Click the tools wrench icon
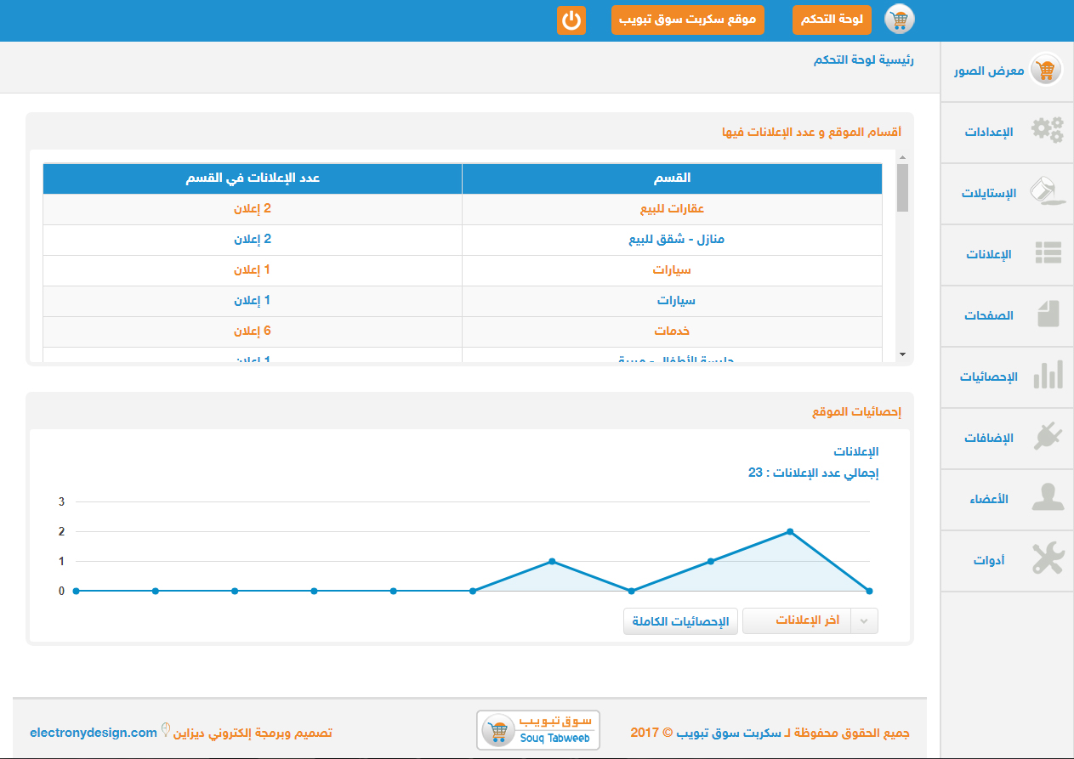 (x=1047, y=559)
